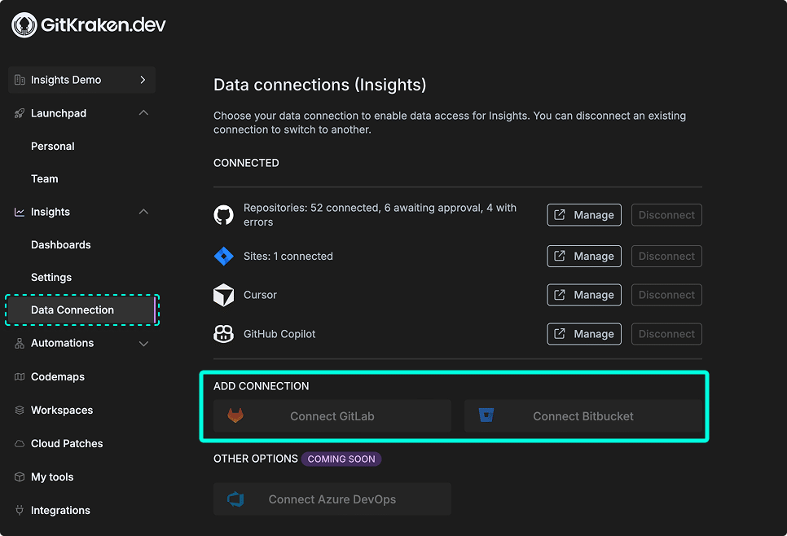Click the GitHub icon beside Repositories
This screenshot has height=536, width=787.
(223, 213)
